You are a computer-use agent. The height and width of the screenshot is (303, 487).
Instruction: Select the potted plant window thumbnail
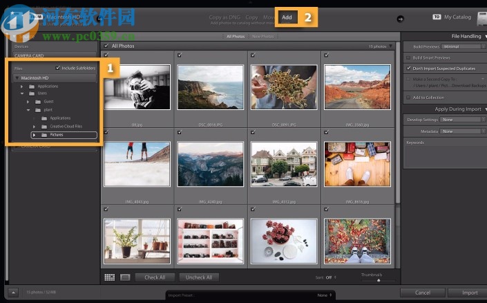point(137,241)
